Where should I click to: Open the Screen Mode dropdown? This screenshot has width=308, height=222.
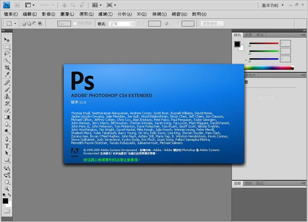tap(111, 5)
